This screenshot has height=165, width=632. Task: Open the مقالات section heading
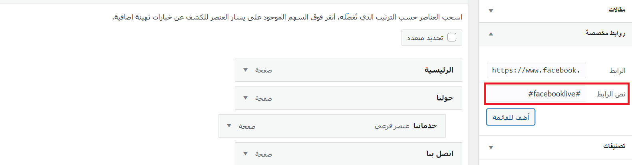[616, 10]
